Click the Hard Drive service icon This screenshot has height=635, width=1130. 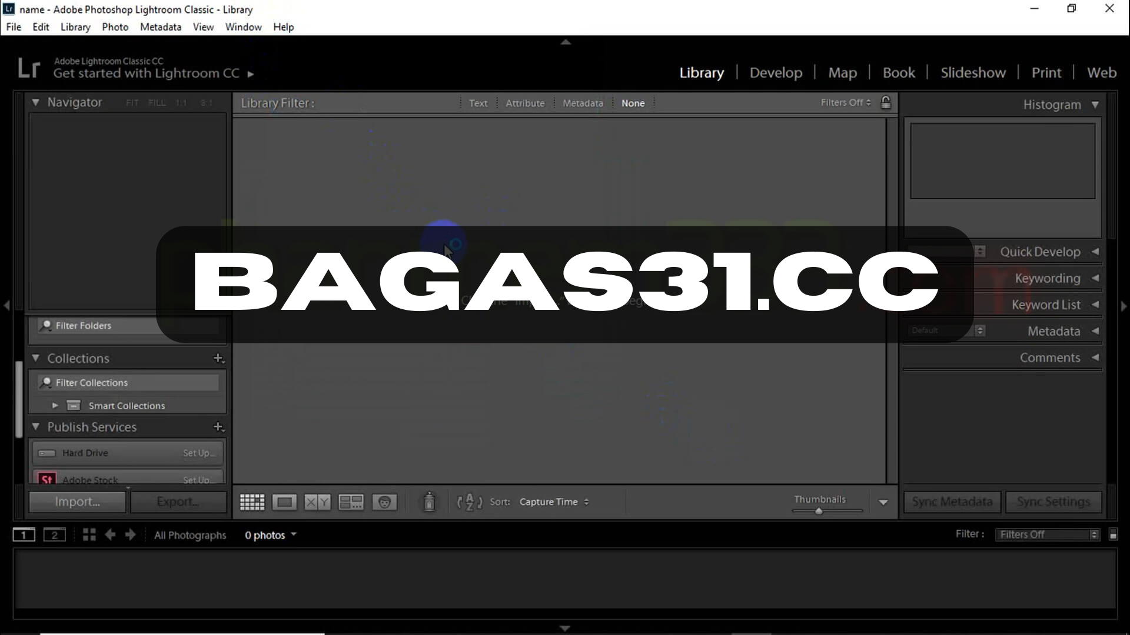click(46, 453)
